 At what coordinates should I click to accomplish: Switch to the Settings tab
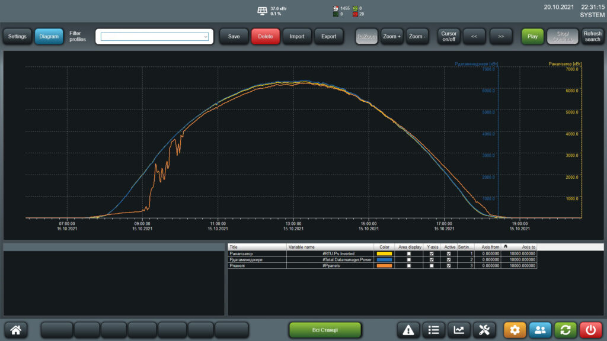tap(17, 36)
